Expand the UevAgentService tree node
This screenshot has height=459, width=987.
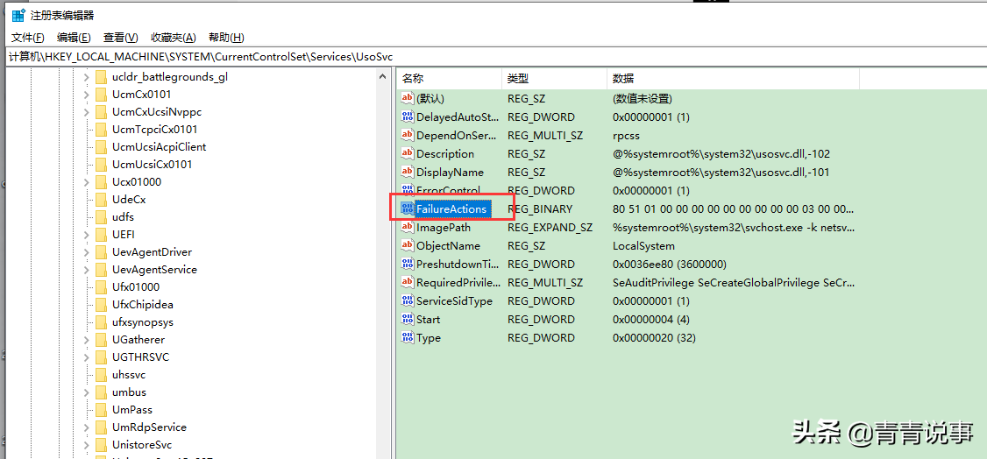pos(86,270)
